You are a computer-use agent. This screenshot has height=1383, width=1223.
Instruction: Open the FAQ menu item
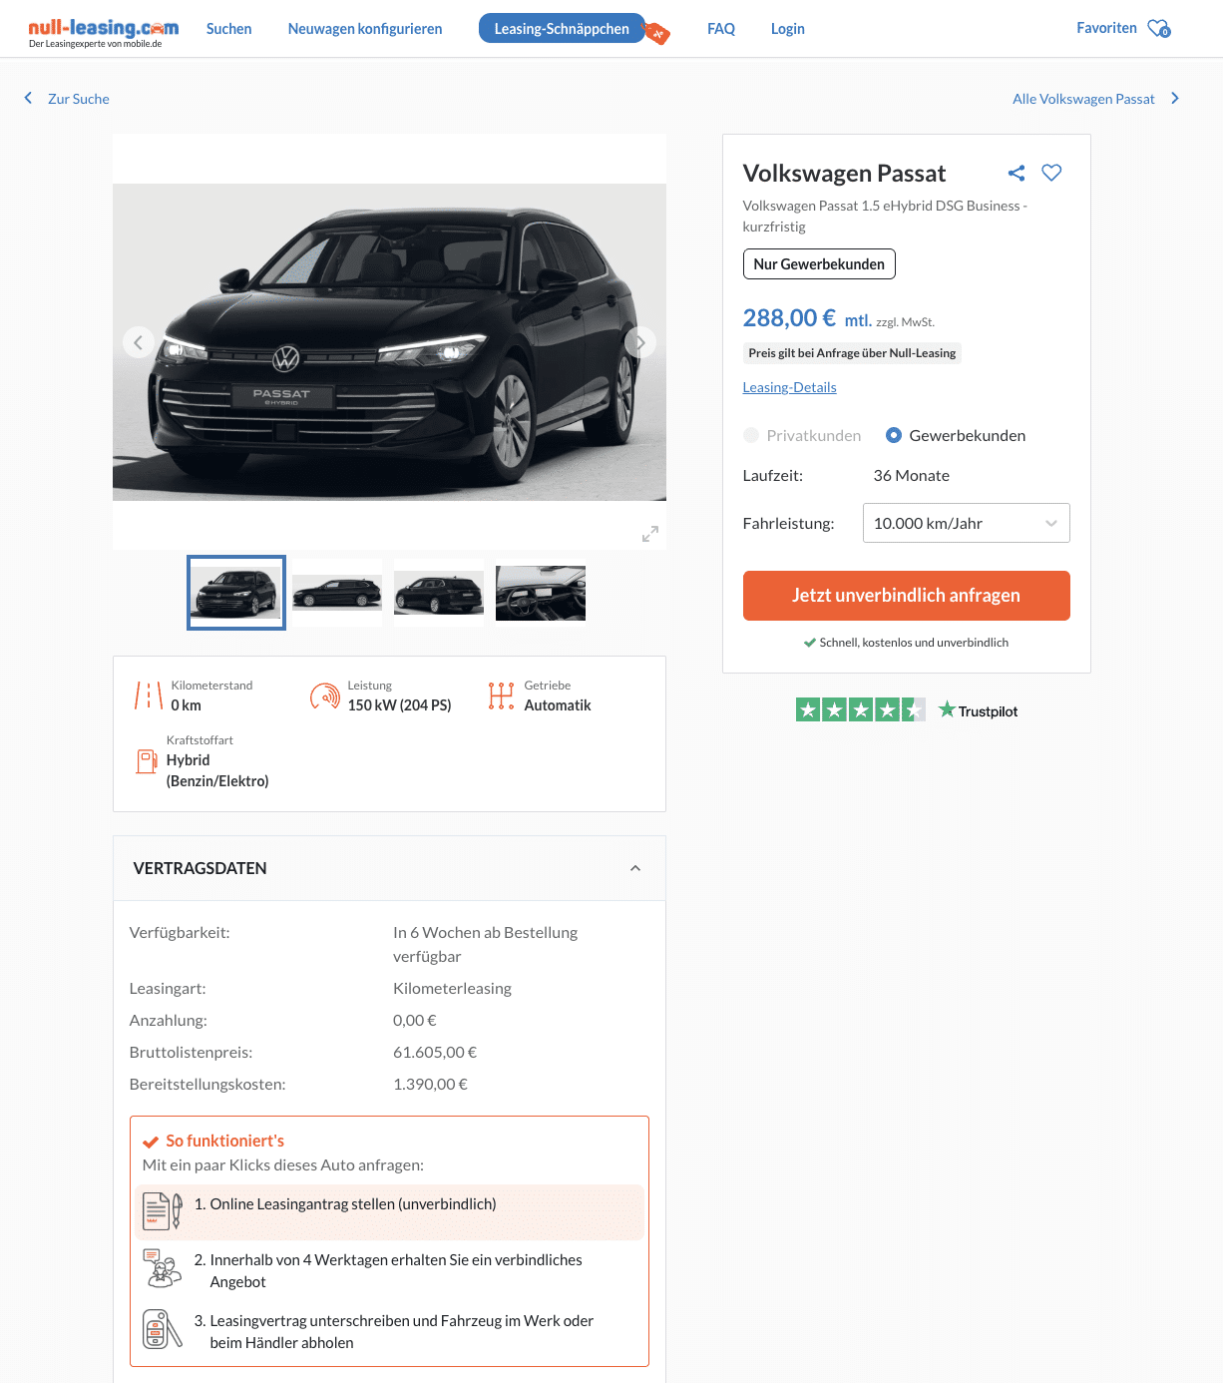721,29
